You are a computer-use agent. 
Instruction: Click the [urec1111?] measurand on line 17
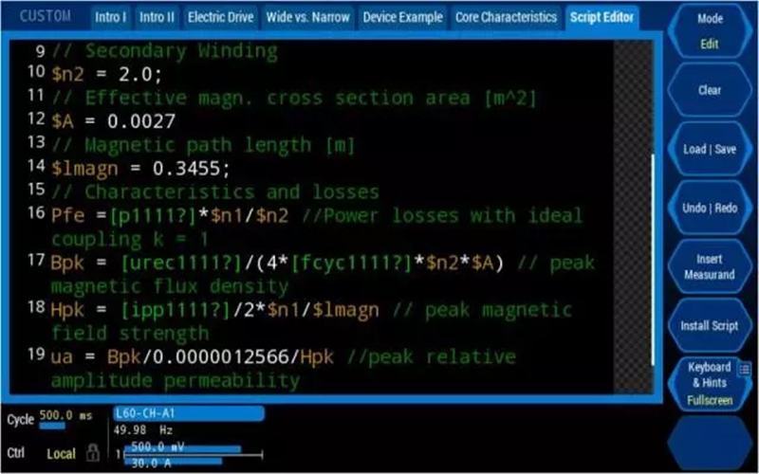181,264
